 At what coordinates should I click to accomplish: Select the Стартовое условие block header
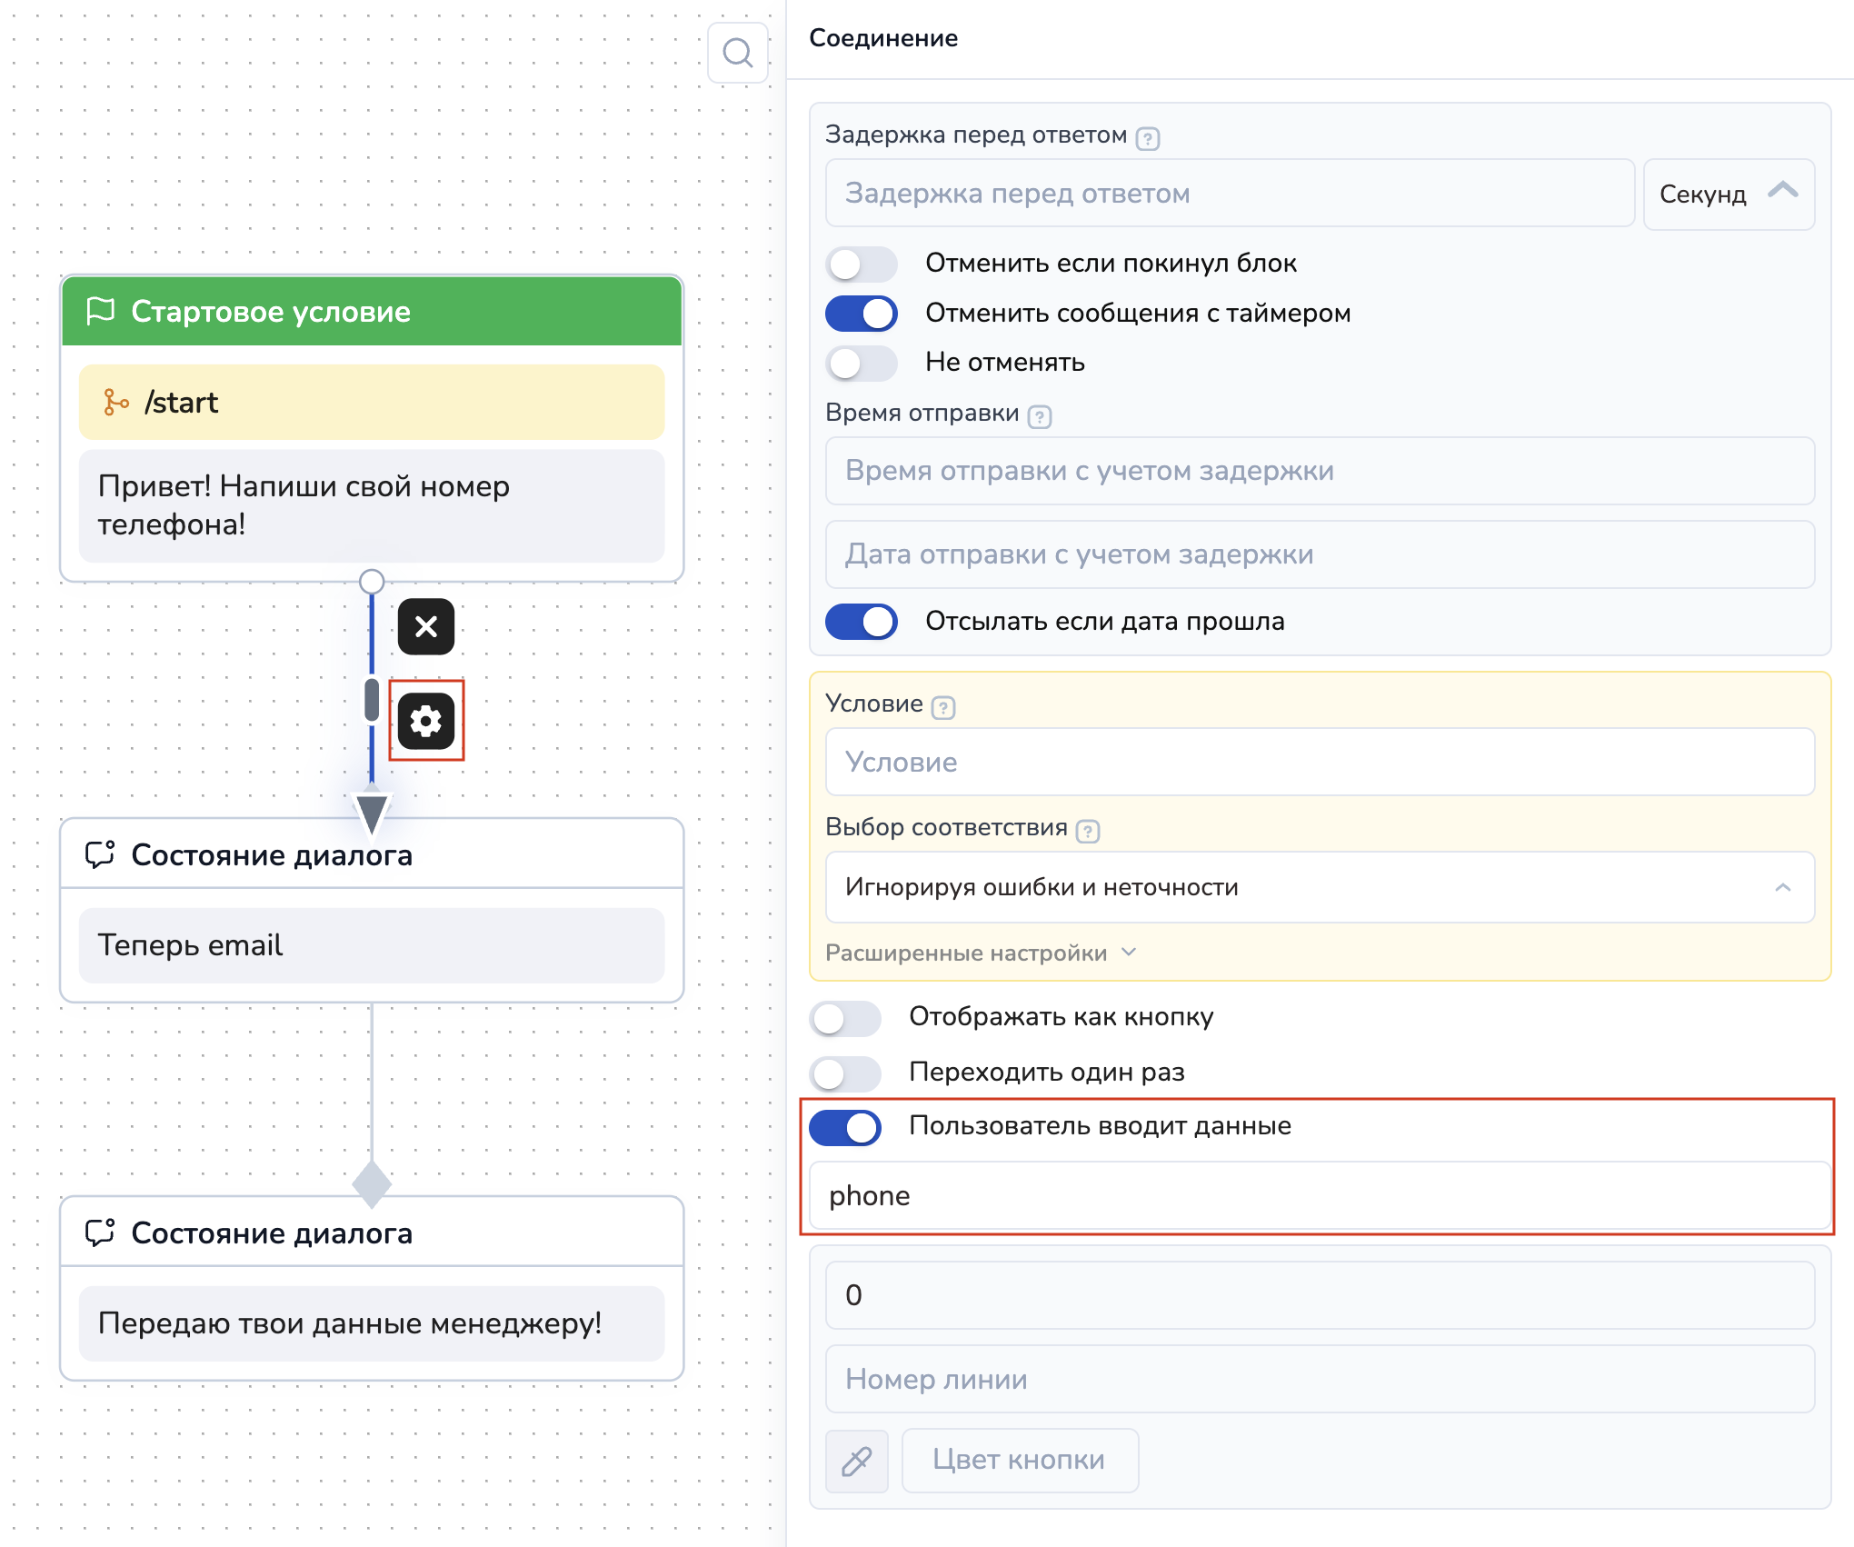tap(371, 311)
